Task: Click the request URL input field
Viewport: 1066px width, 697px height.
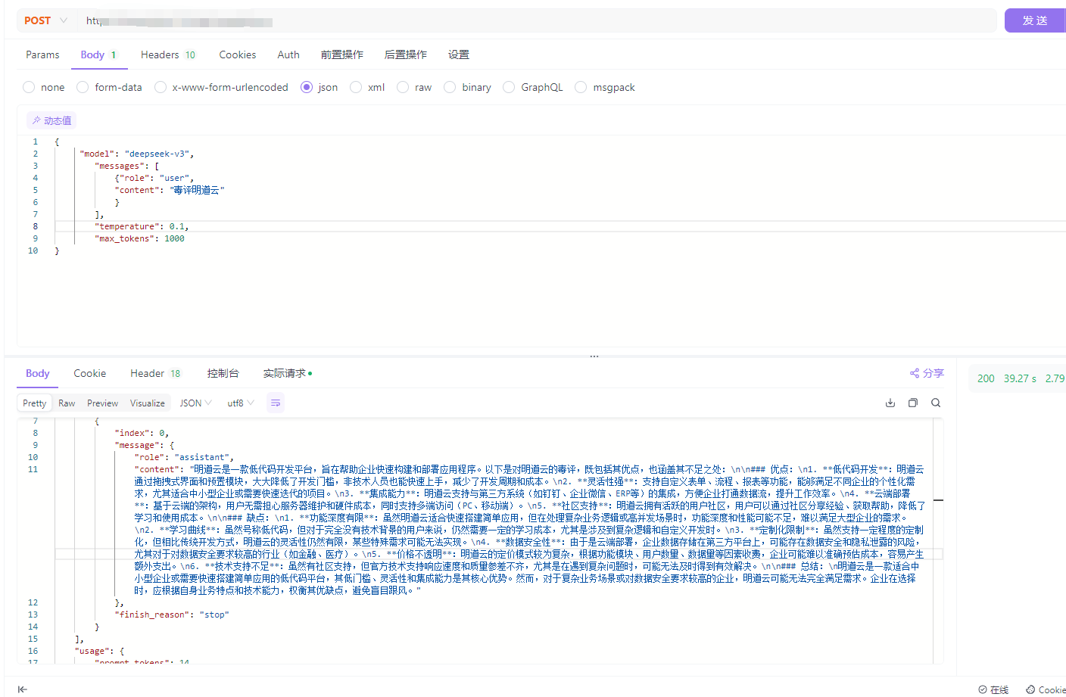Action: pyautogui.click(x=530, y=20)
